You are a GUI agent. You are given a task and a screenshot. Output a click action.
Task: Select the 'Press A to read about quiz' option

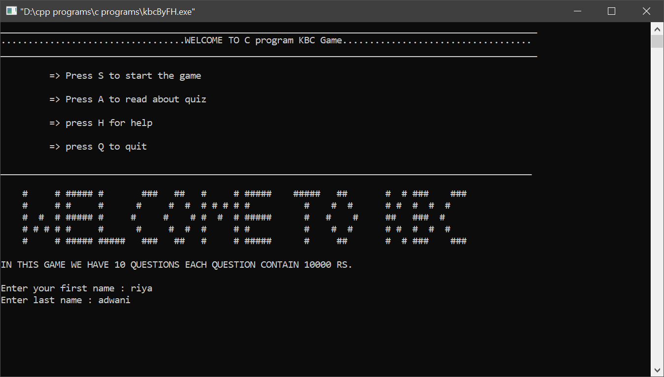click(x=127, y=99)
